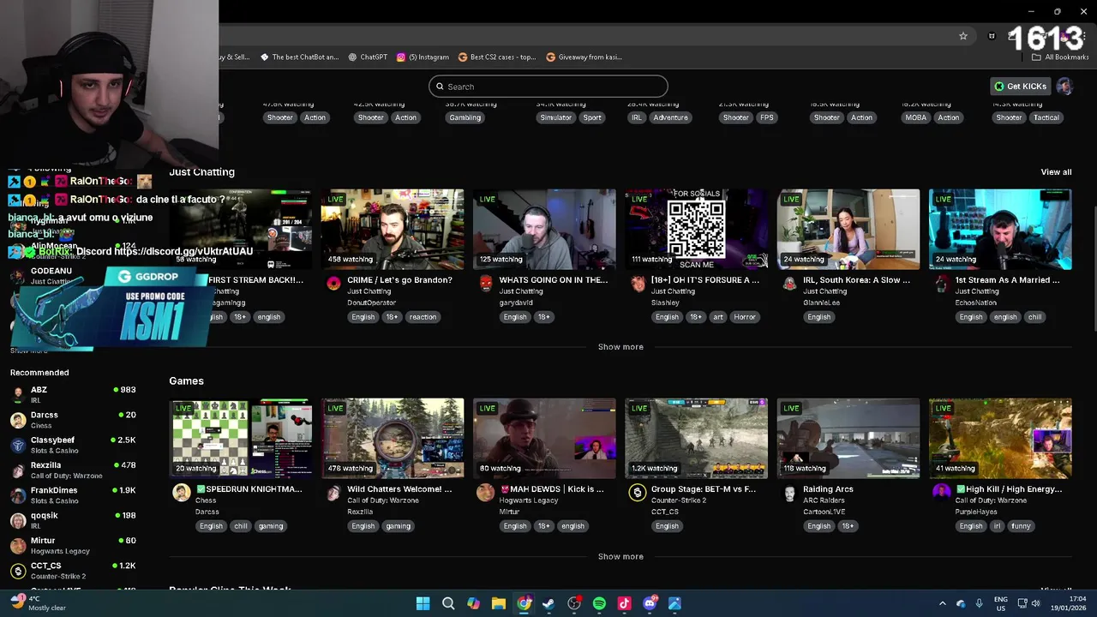Screen dimensions: 1097x617
Task: Open the weather widget in taskbar
Action: (x=39, y=603)
